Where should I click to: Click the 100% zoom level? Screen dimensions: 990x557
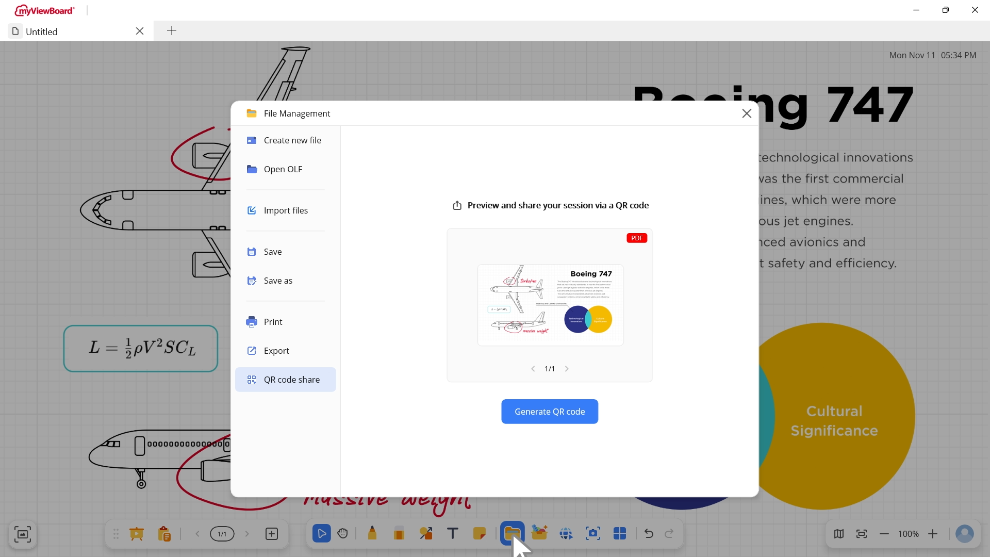click(909, 534)
